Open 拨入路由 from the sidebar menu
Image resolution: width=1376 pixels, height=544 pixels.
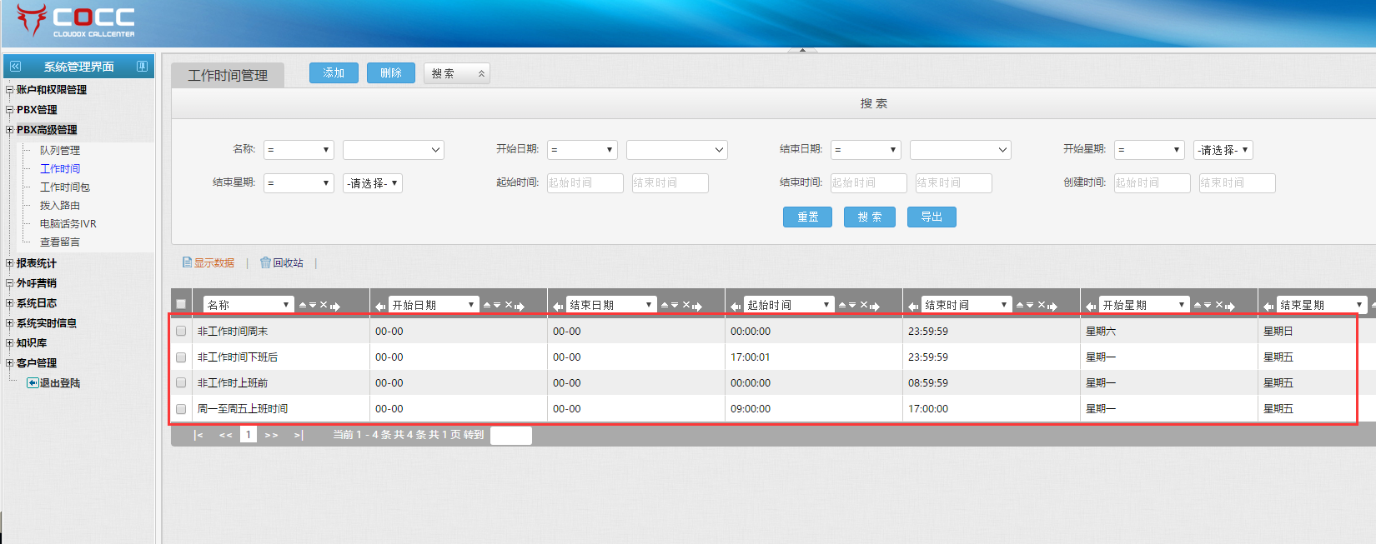point(59,206)
